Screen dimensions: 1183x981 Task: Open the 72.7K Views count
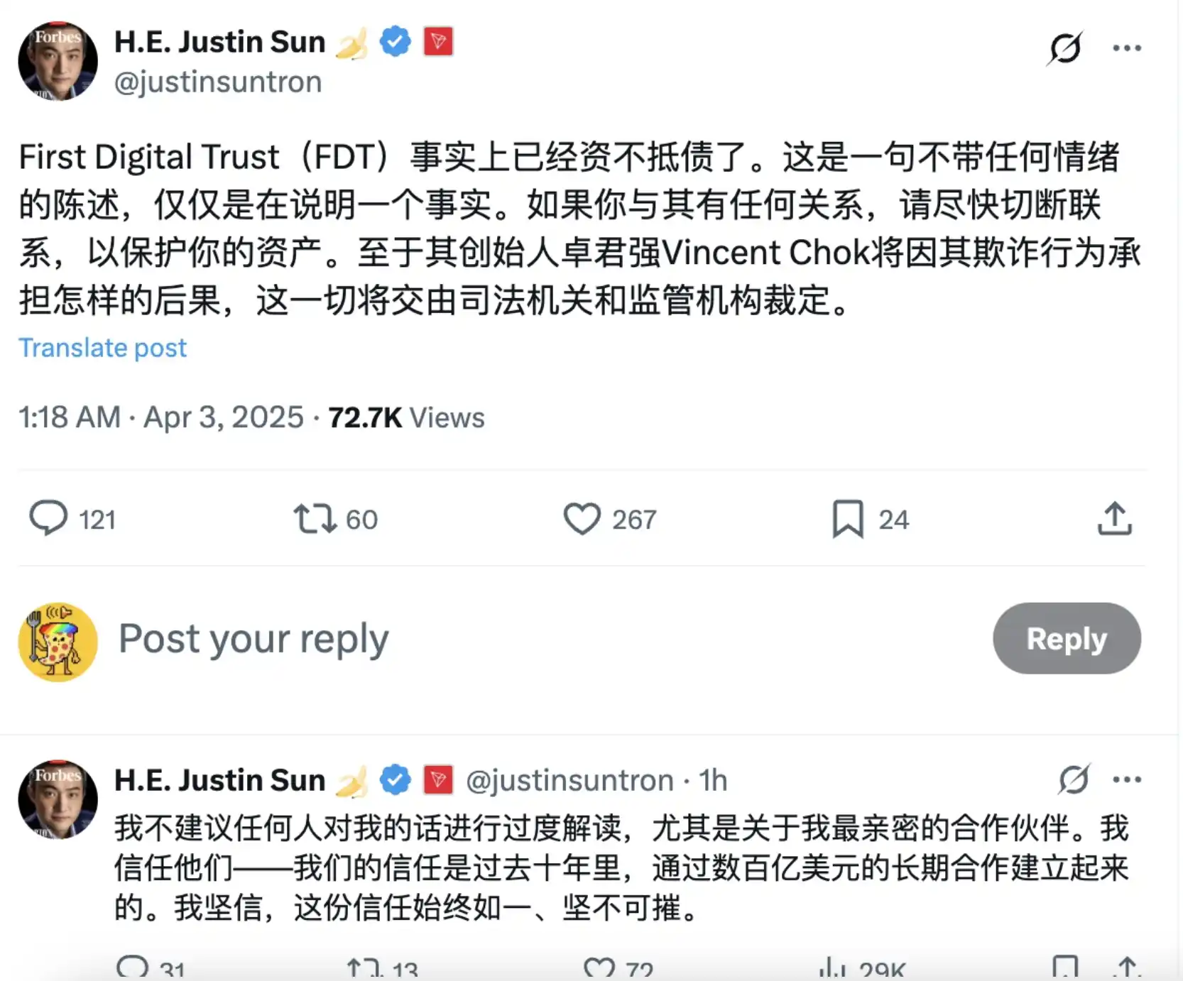click(x=406, y=417)
